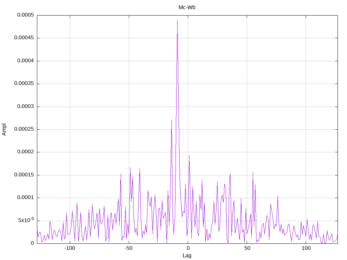Click the 0.0001 y-axis tick label
The width and height of the screenshot is (347, 260).
(x=25, y=198)
